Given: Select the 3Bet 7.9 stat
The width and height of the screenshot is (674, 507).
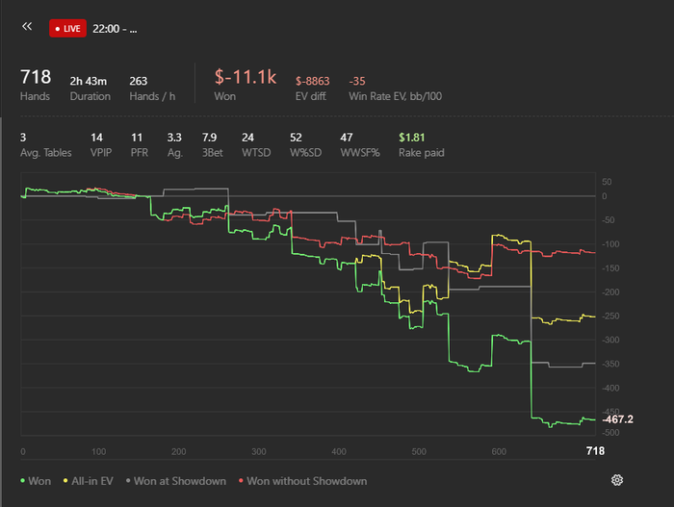Looking at the screenshot, I should (213, 145).
